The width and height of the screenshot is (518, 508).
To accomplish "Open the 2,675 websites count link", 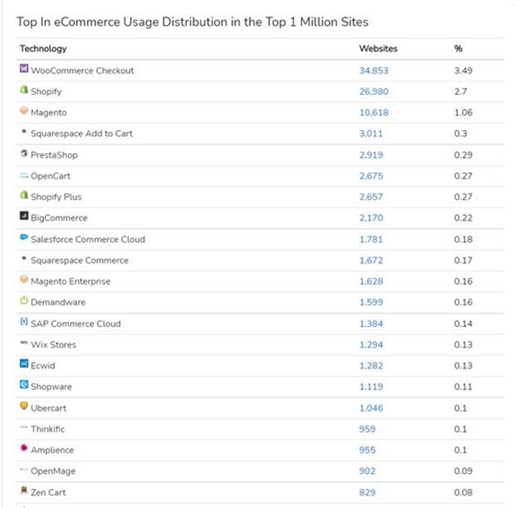I will pyautogui.click(x=371, y=176).
